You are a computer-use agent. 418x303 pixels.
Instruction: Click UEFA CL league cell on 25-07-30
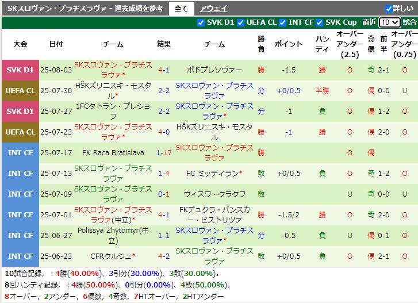pyautogui.click(x=20, y=91)
